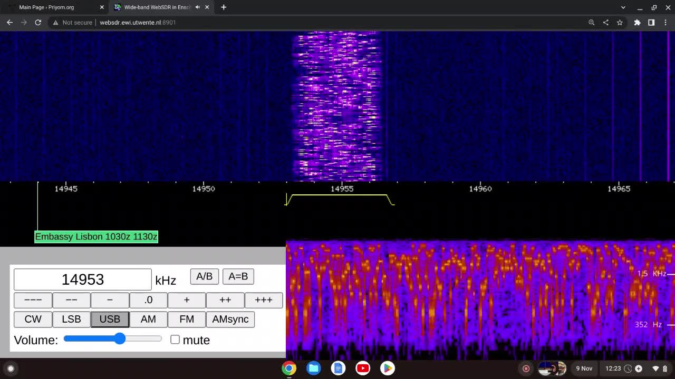Select USB demodulation mode
Image resolution: width=675 pixels, height=379 pixels.
[x=110, y=319]
